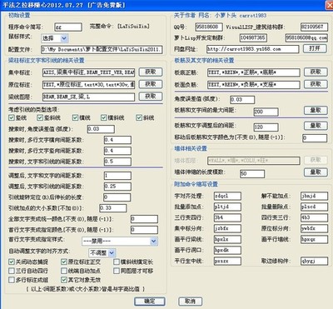Click 获取 button for 板面负筋
The image size is (333, 309).
coord(316,84)
